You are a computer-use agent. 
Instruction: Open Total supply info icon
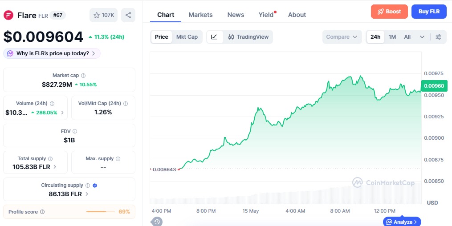50,159
